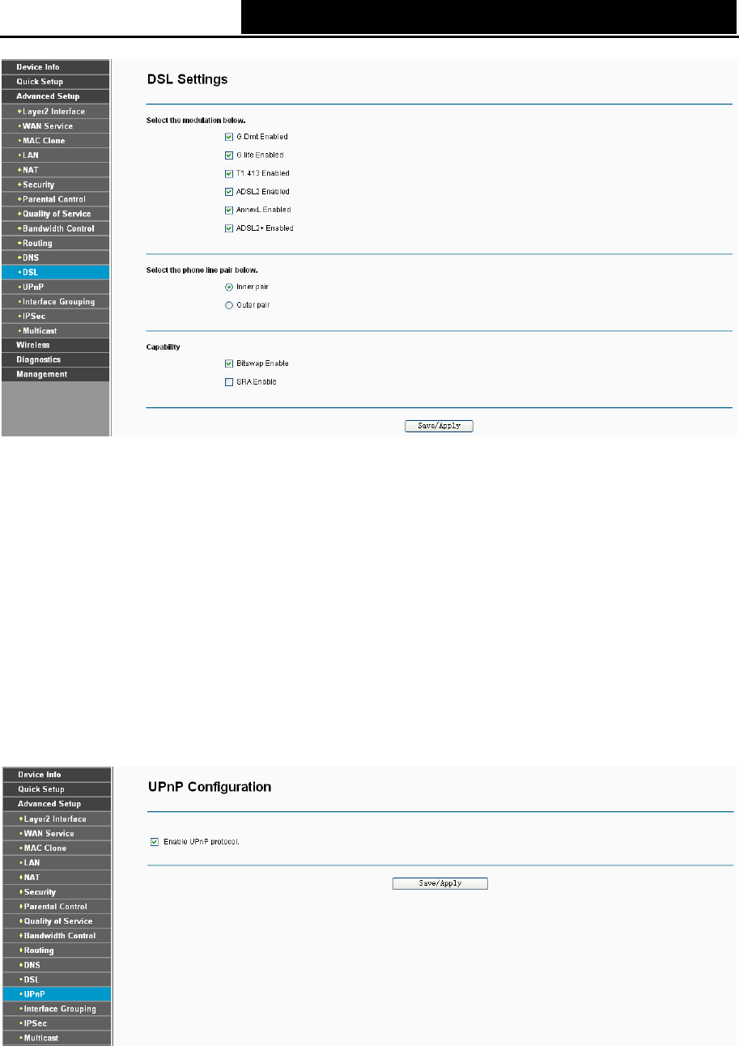Select Outer pair phone line option

(229, 304)
